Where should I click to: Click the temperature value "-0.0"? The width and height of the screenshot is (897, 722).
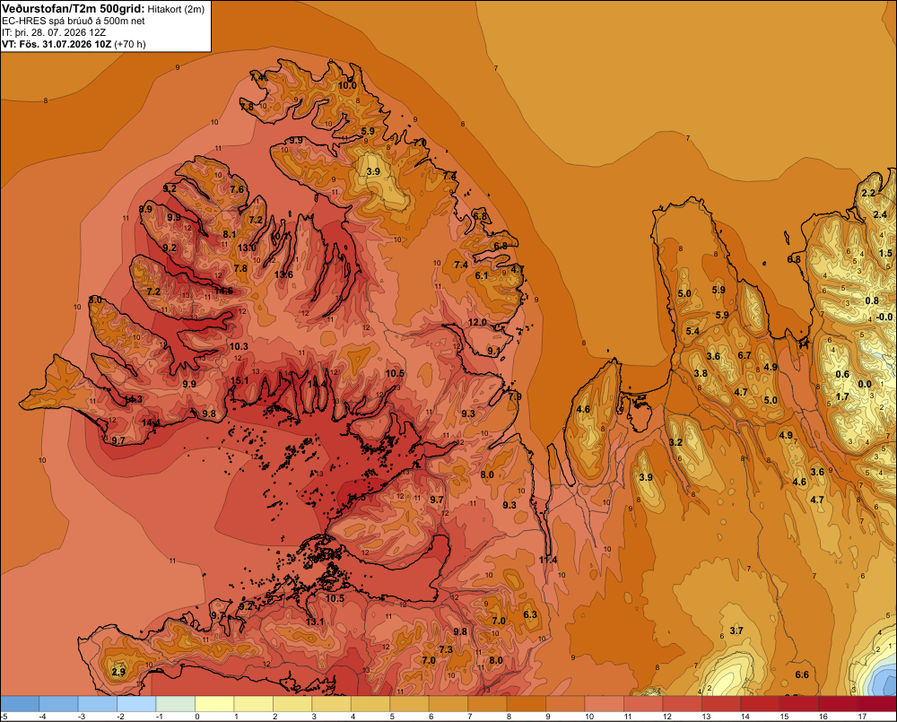(x=884, y=317)
